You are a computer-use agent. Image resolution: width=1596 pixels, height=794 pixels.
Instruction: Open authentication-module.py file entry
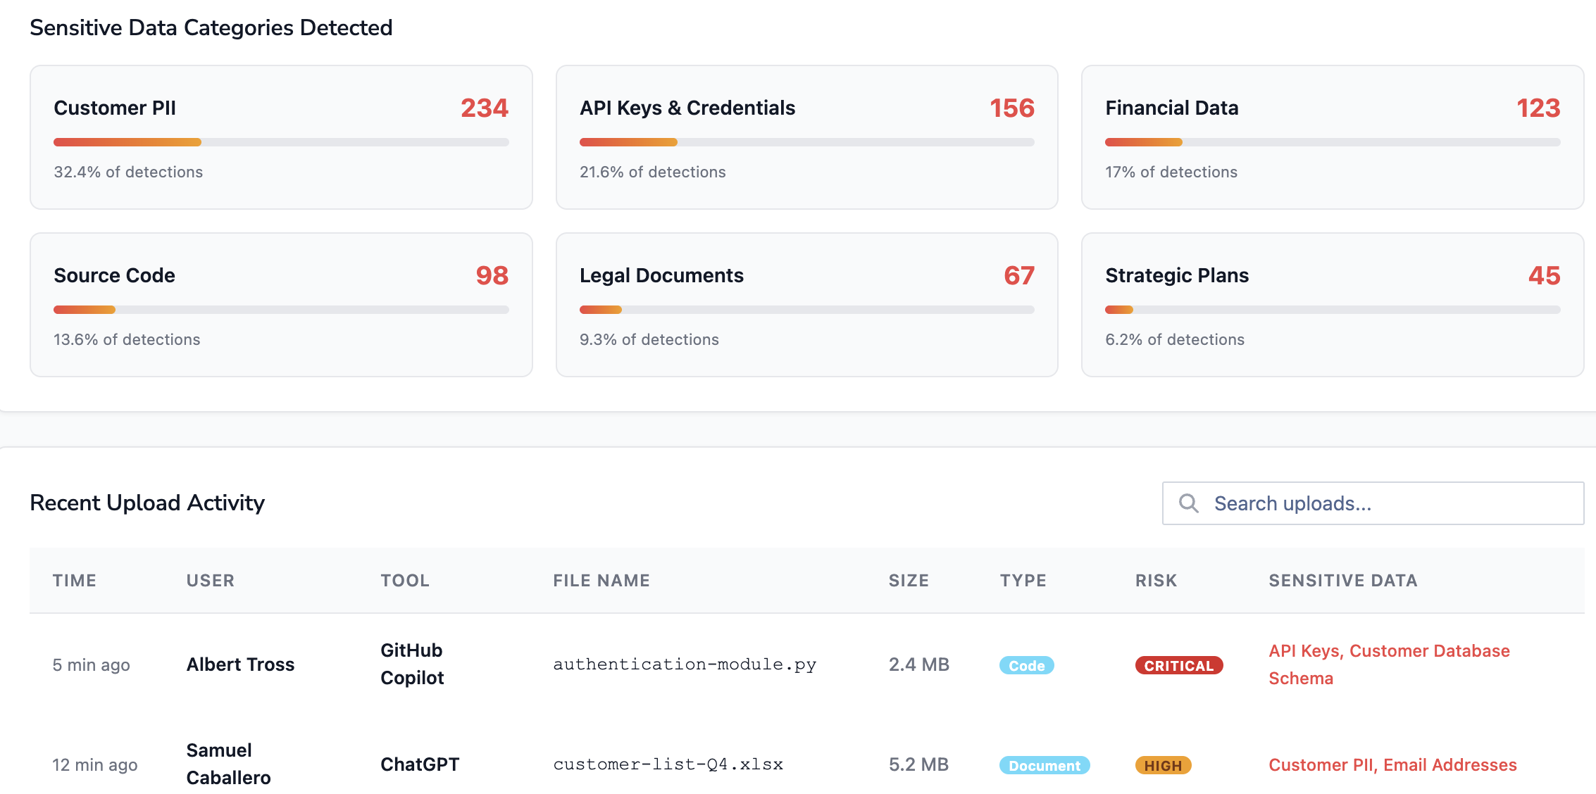pos(684,664)
